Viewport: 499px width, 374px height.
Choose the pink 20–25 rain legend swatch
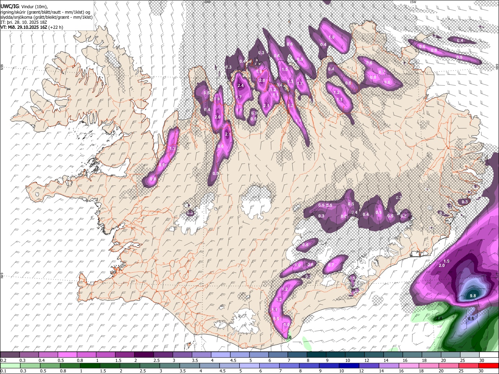[449, 365]
